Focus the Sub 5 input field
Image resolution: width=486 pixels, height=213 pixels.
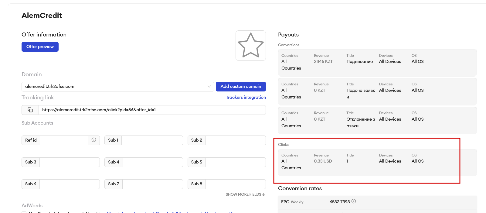click(236, 162)
